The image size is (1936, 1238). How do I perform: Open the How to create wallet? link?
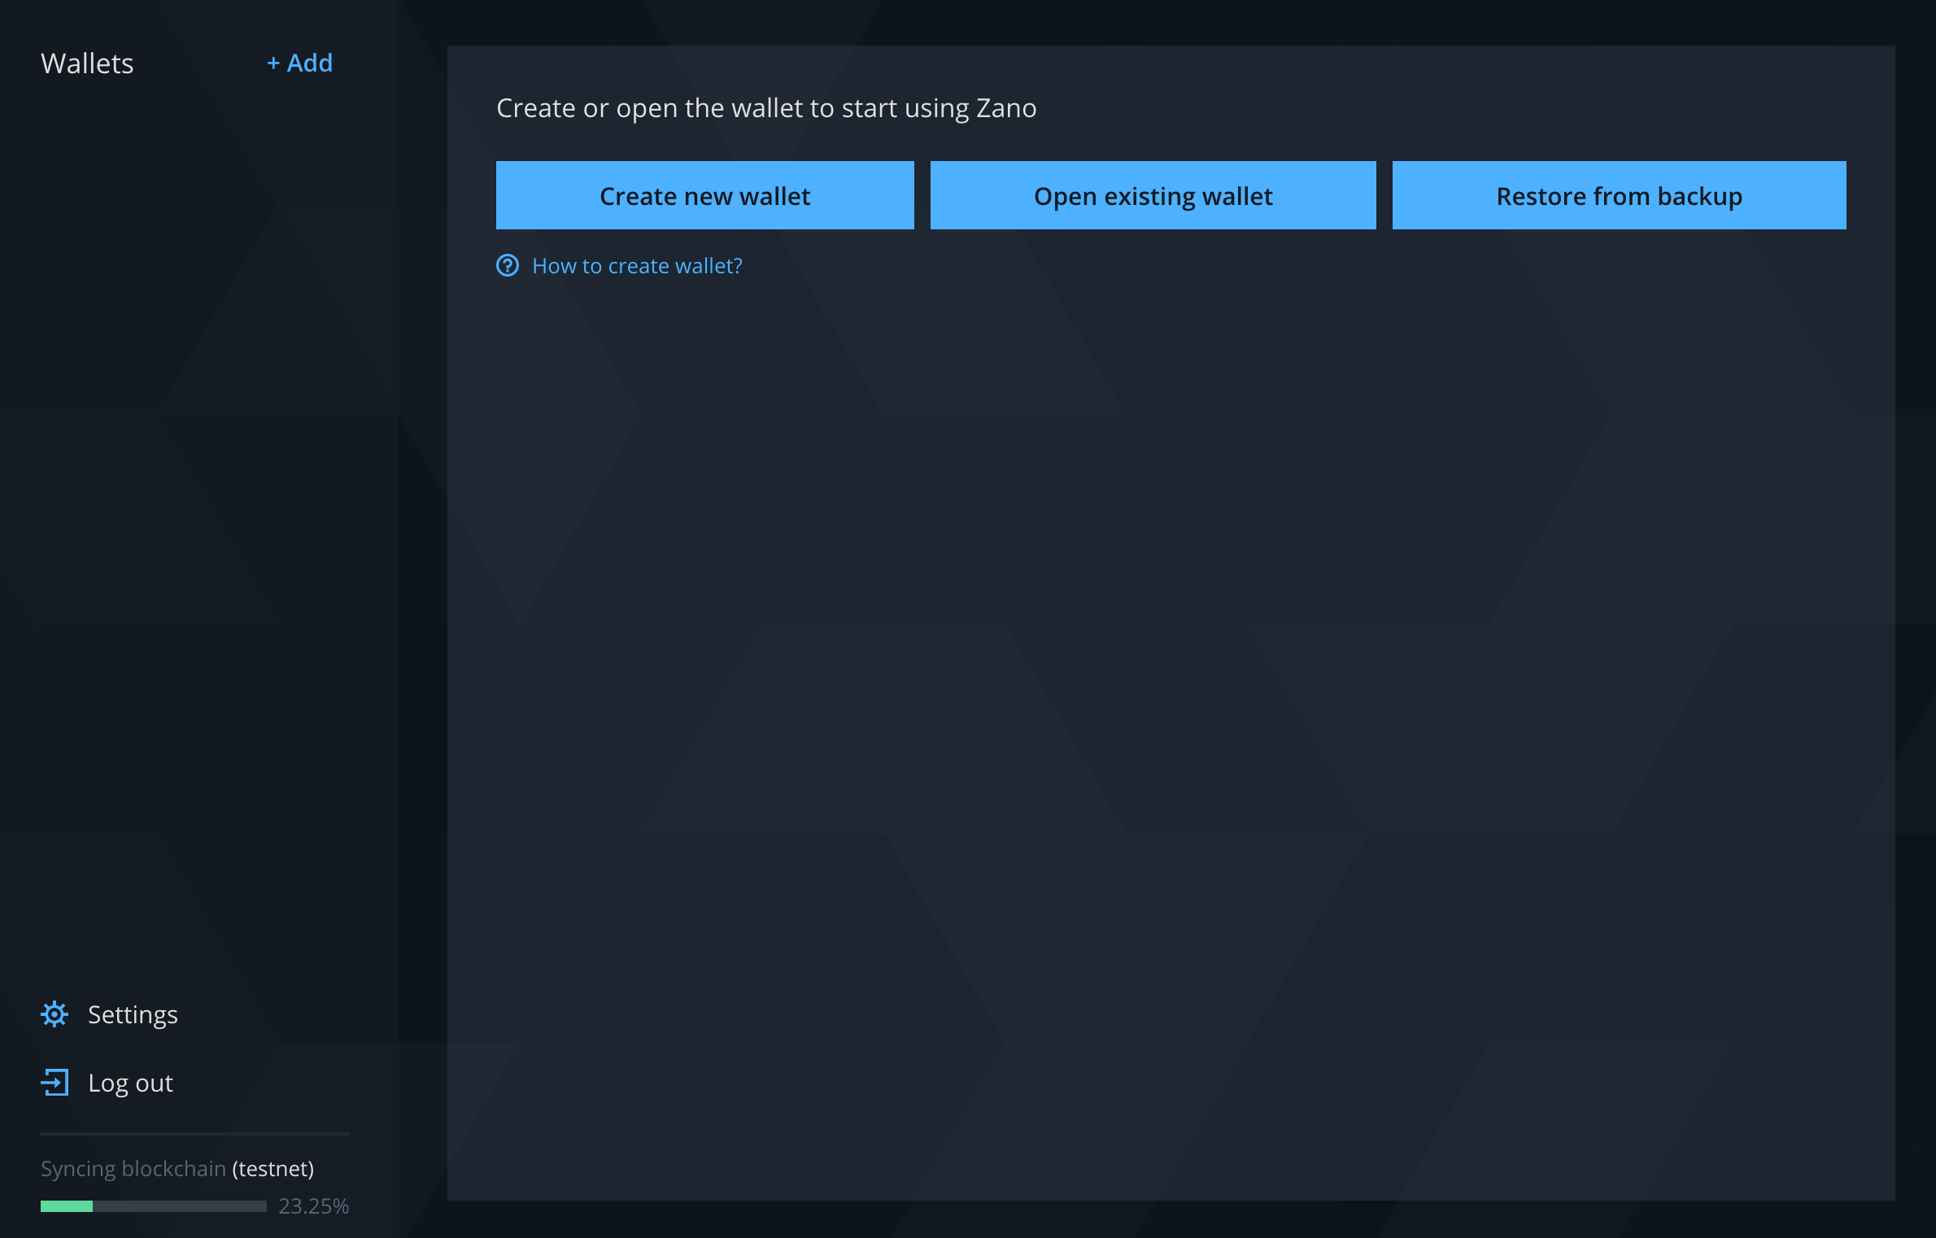tap(637, 266)
